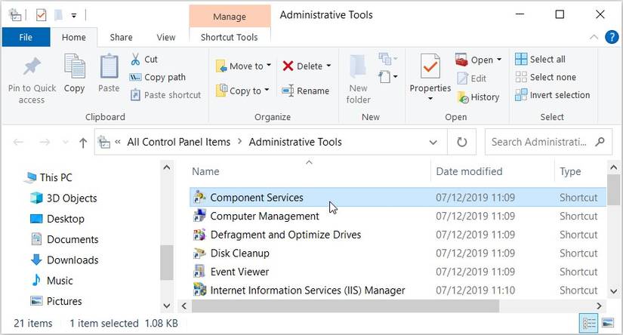The height and width of the screenshot is (335, 623).
Task: Click the Event Viewer icon
Action: click(x=199, y=272)
